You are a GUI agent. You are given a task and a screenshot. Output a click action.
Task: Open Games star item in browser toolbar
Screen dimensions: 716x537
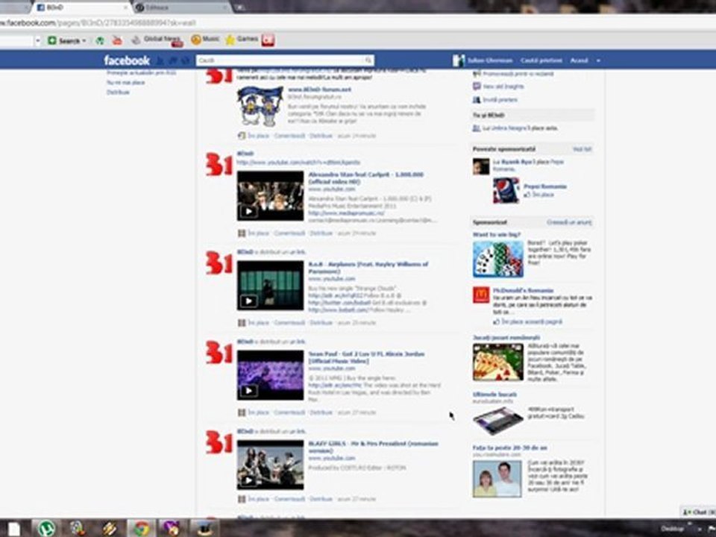coord(242,40)
